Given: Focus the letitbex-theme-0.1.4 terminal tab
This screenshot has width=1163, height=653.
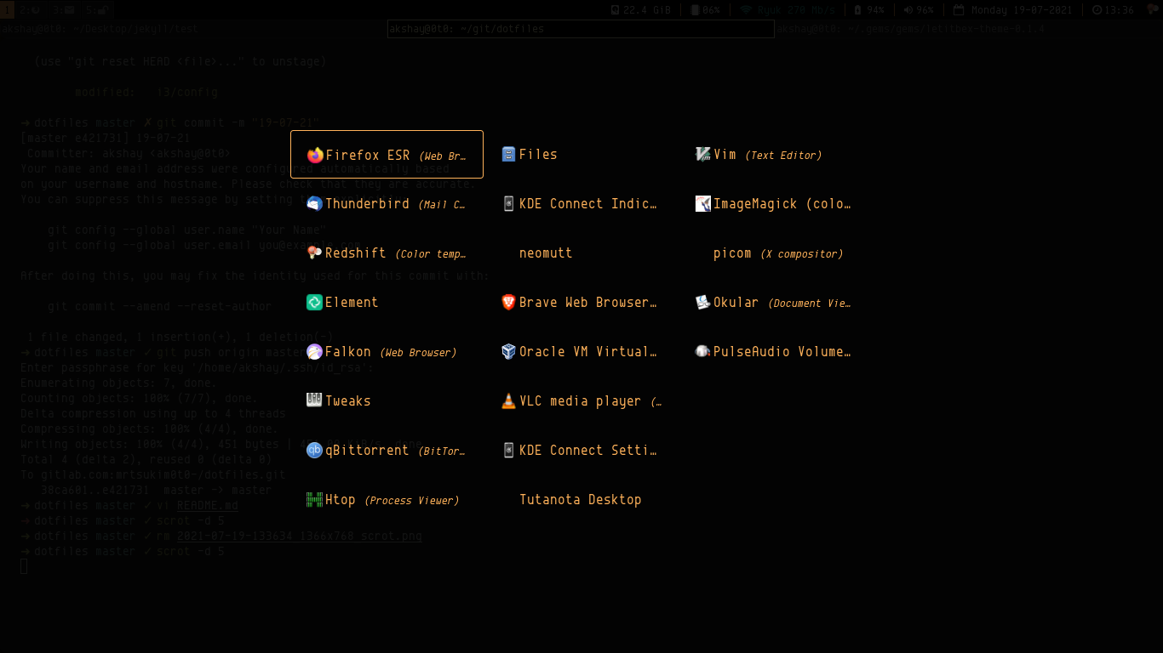Looking at the screenshot, I should pyautogui.click(x=969, y=29).
